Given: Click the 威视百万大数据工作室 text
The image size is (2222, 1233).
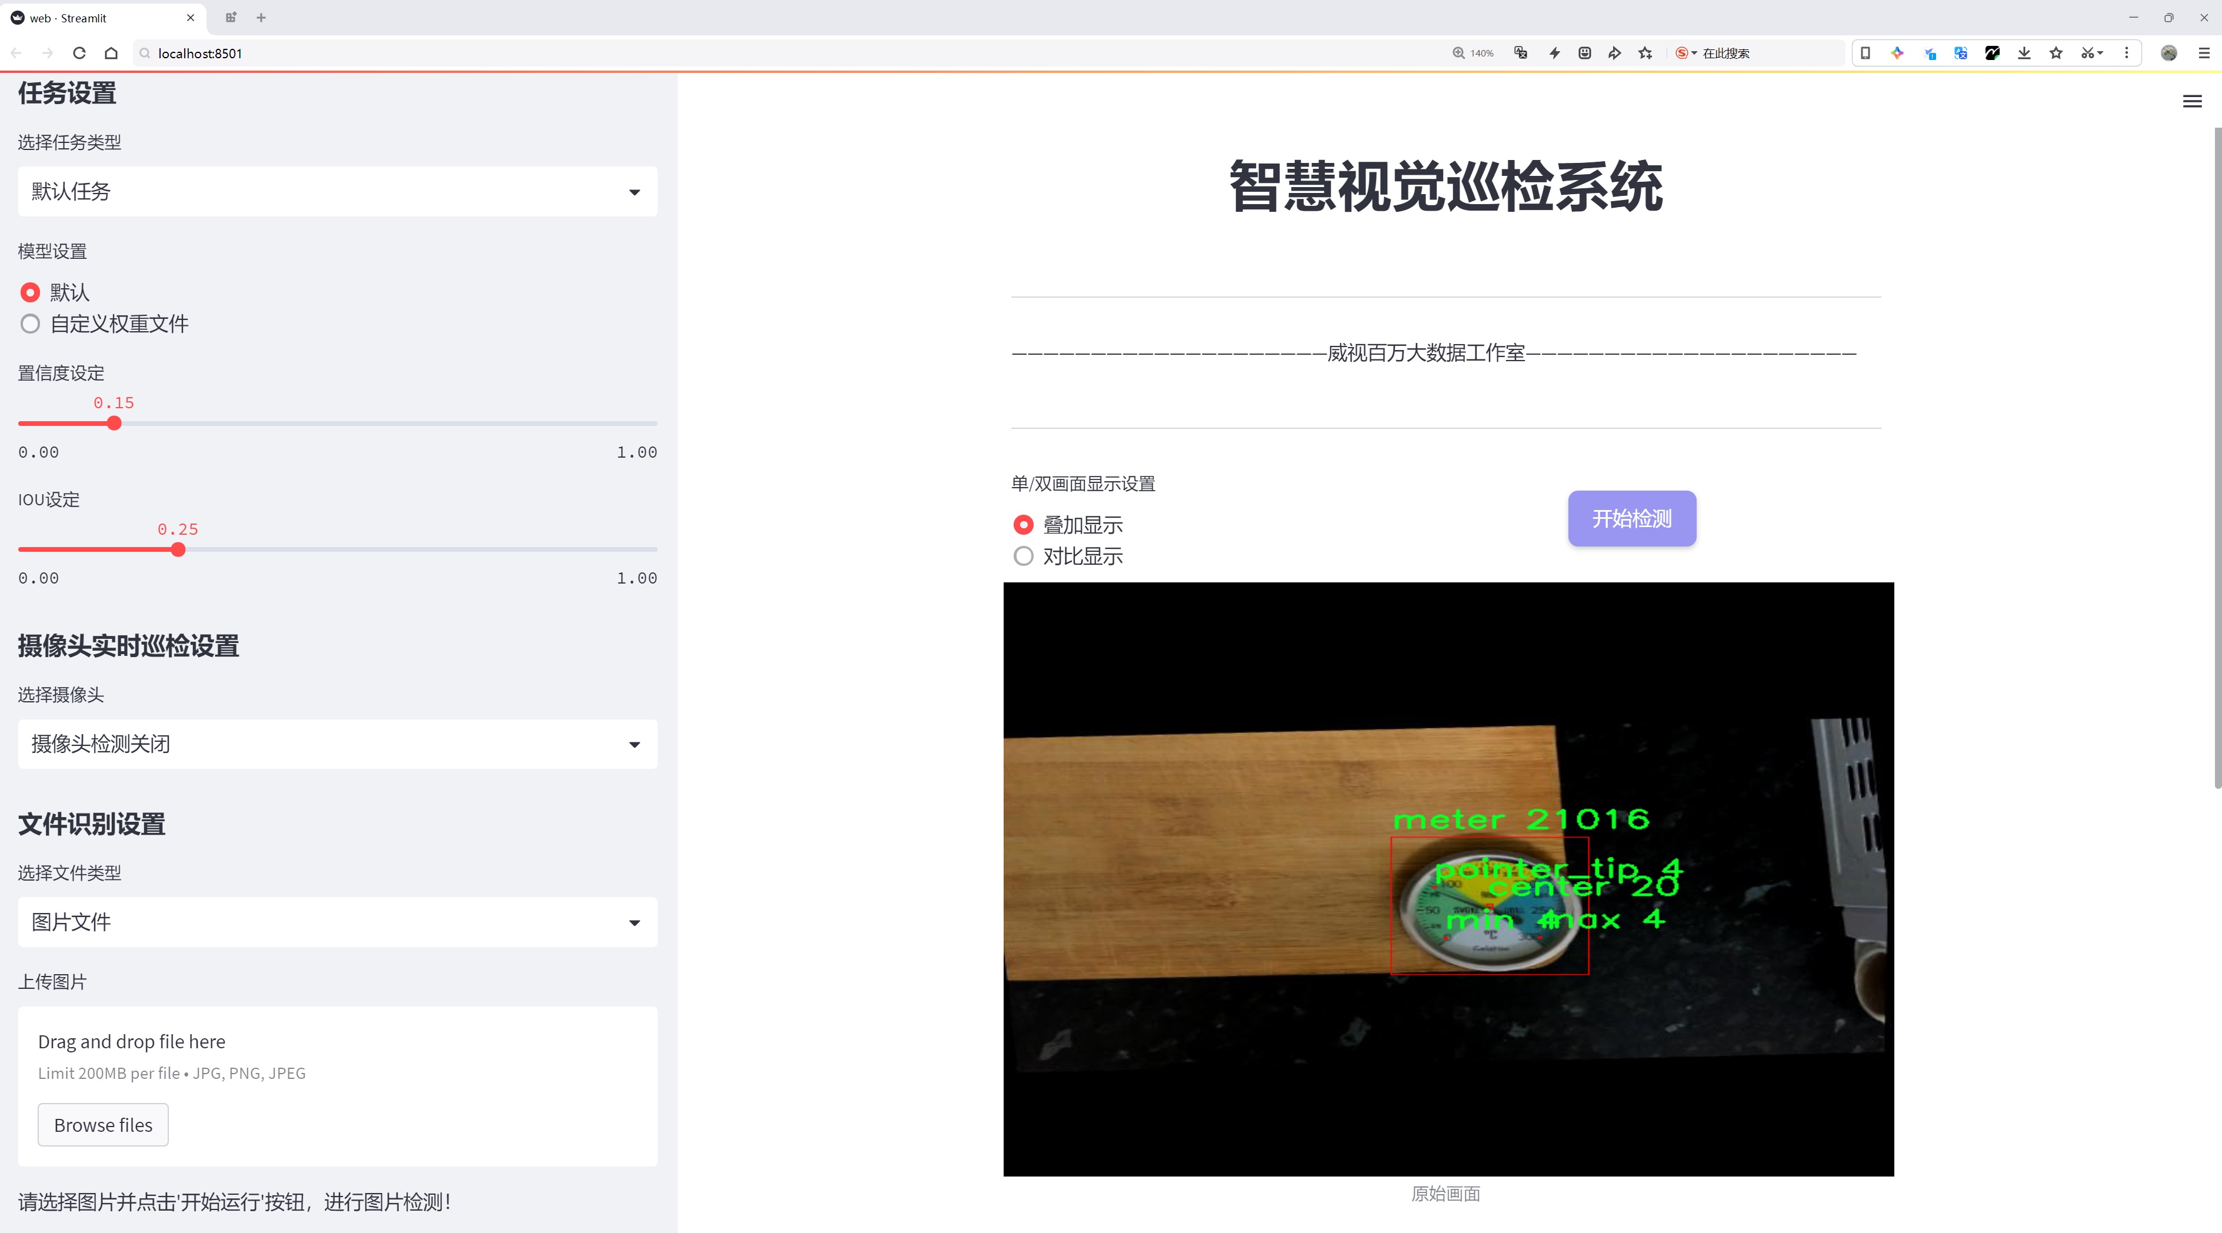Looking at the screenshot, I should [x=1426, y=352].
